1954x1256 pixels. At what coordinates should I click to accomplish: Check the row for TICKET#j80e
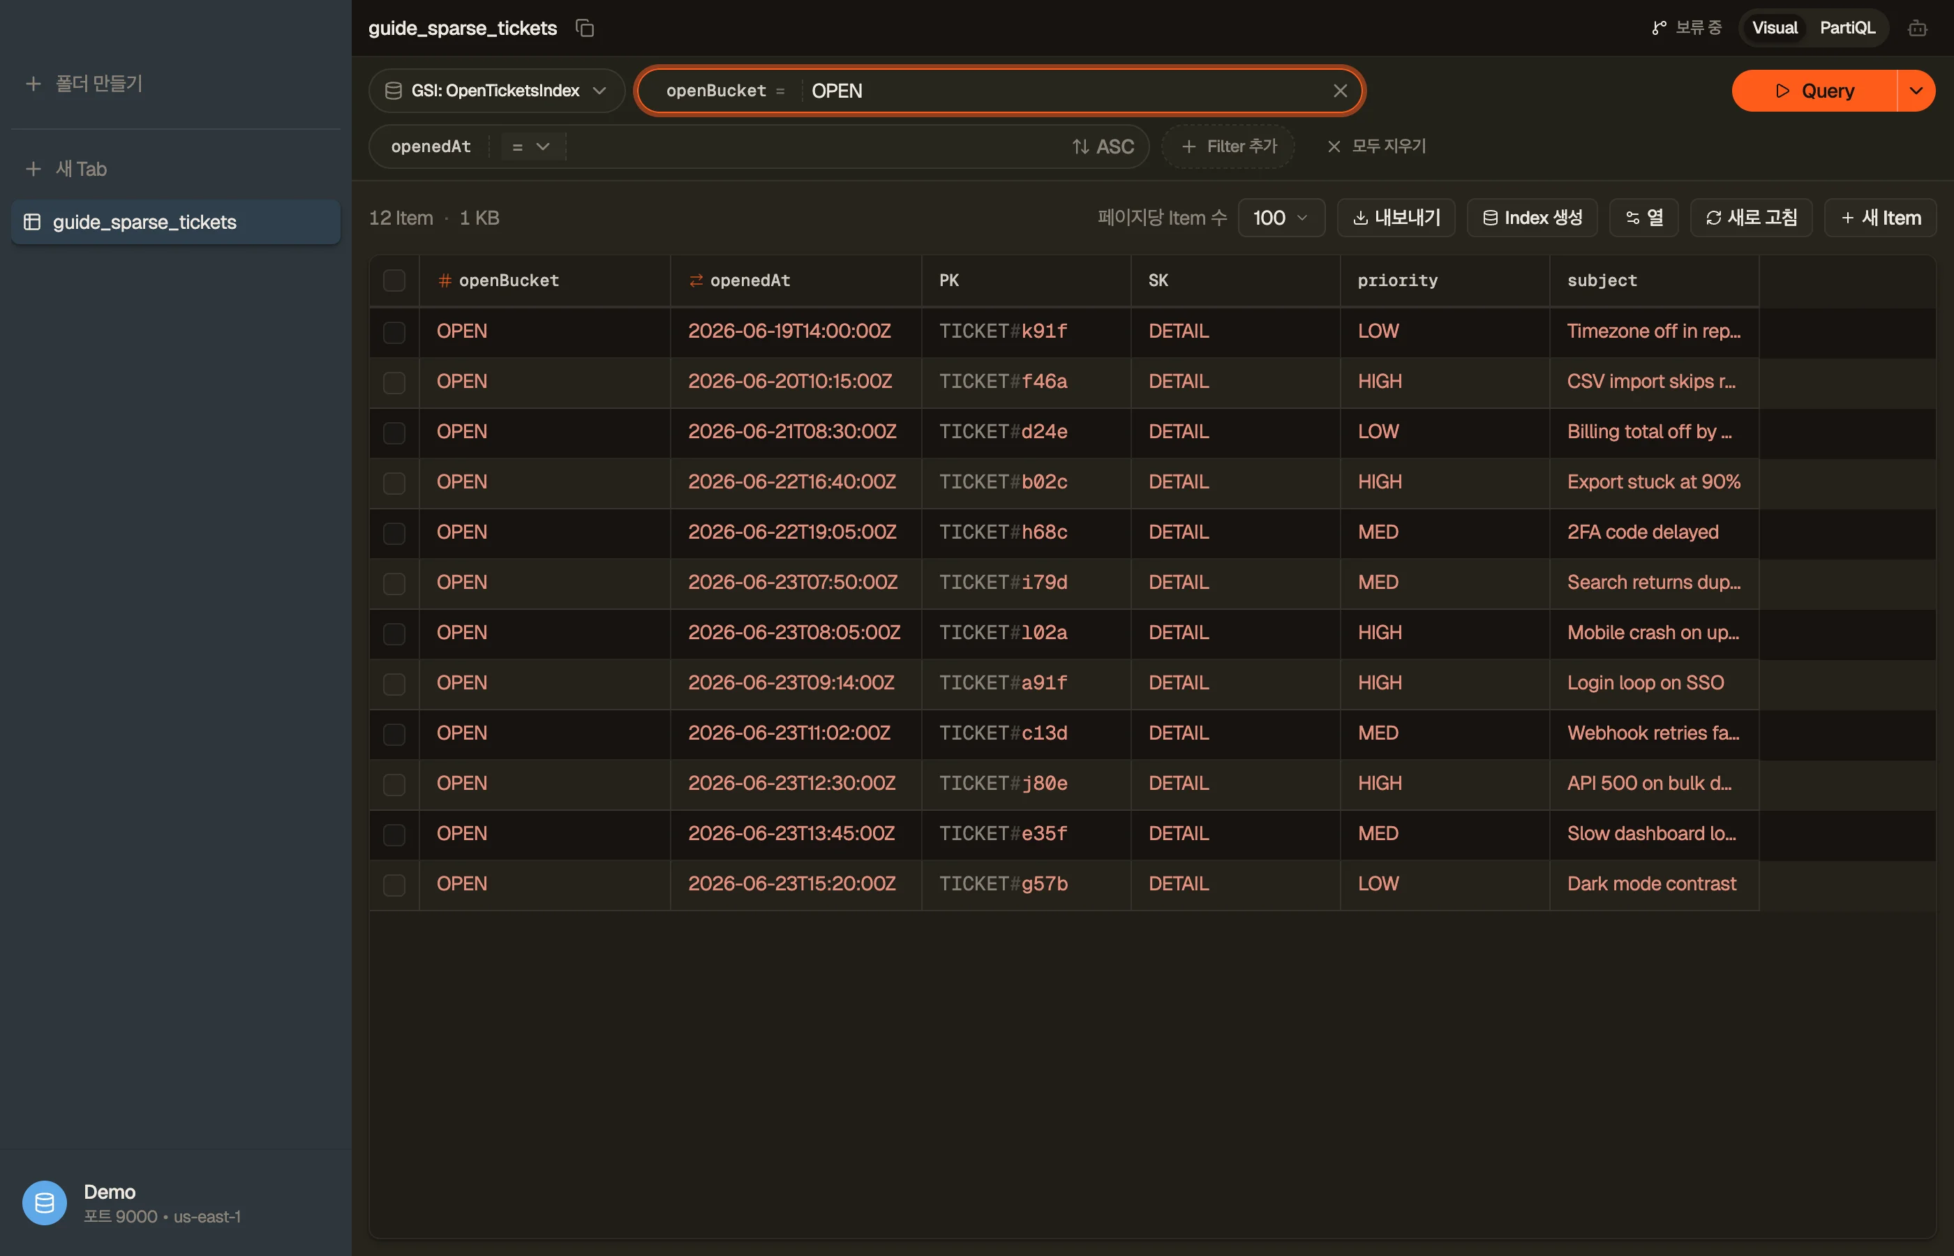(394, 784)
